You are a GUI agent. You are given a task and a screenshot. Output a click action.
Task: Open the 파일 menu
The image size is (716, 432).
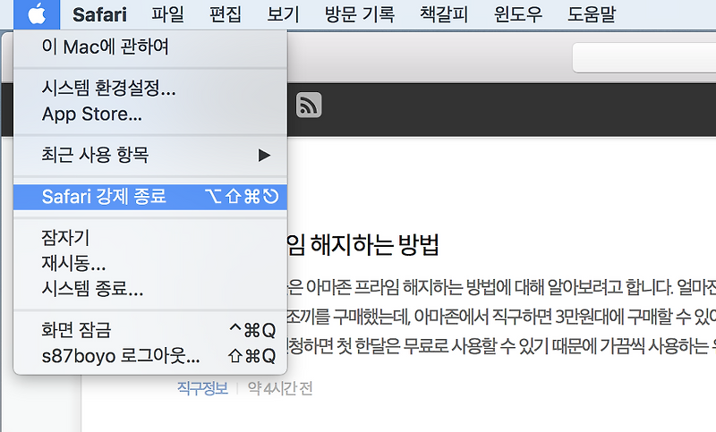(x=167, y=14)
